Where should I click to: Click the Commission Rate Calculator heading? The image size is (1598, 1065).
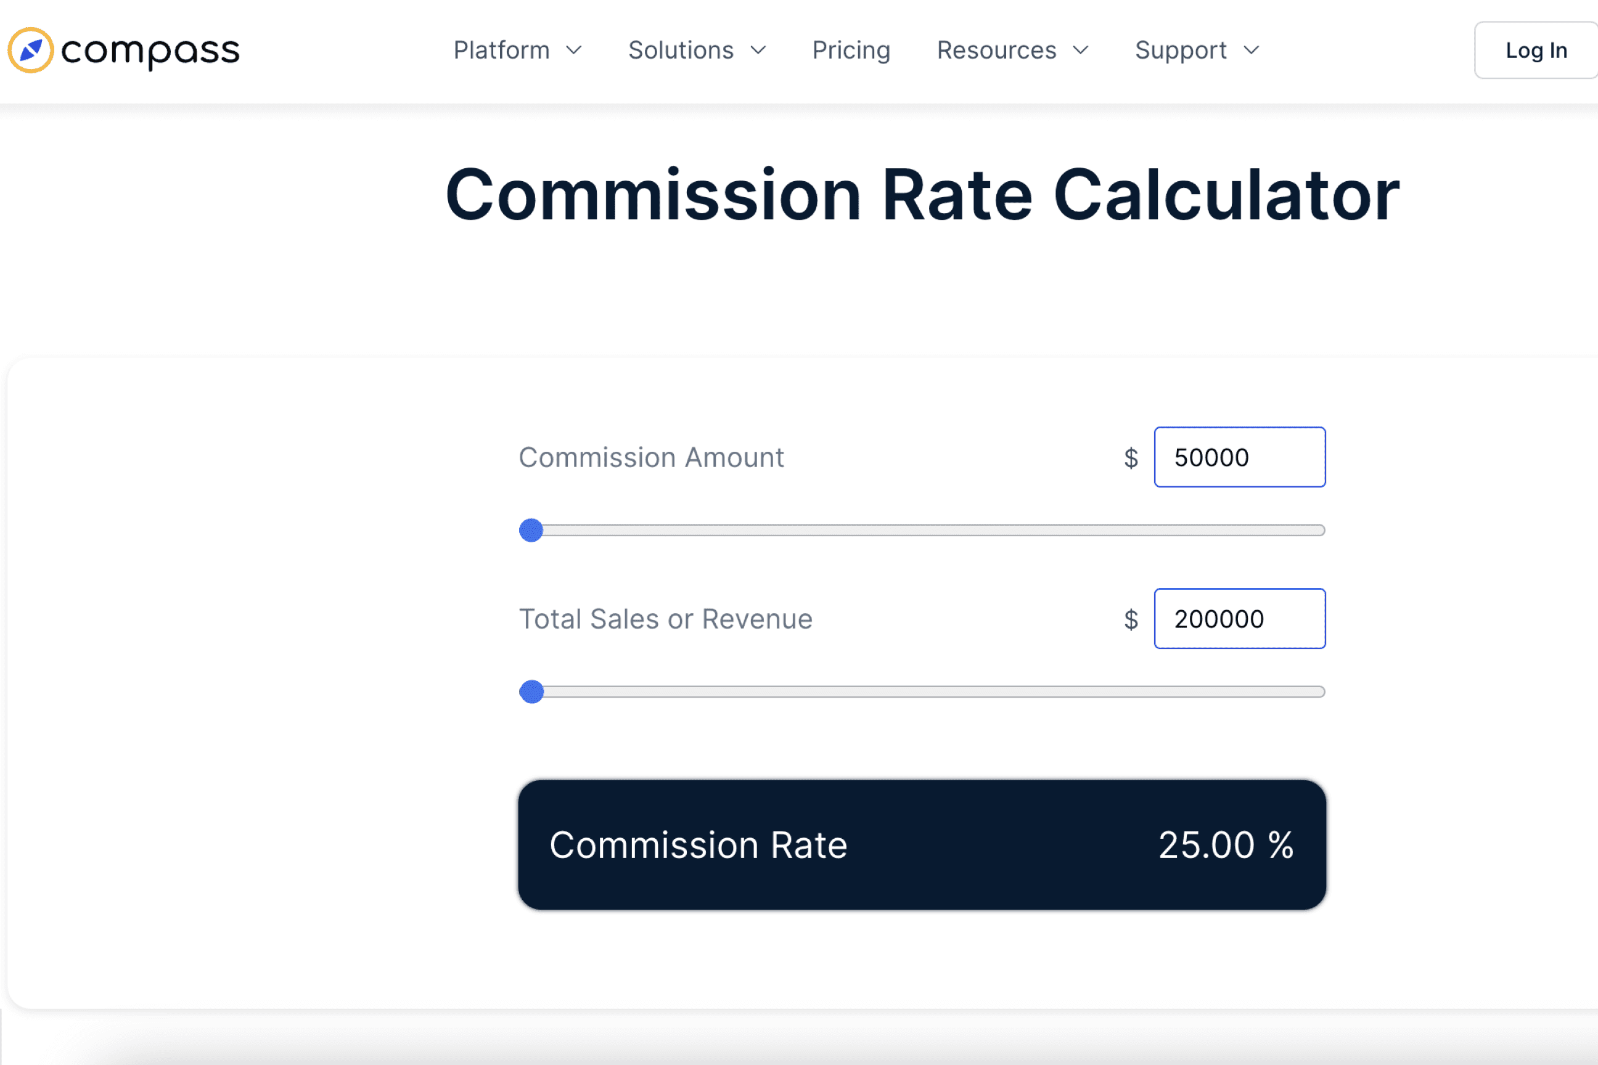tap(922, 195)
